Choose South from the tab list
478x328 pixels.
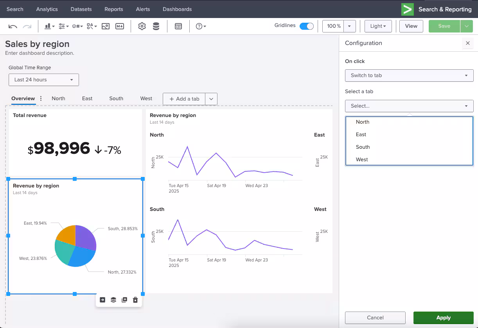[x=363, y=147]
